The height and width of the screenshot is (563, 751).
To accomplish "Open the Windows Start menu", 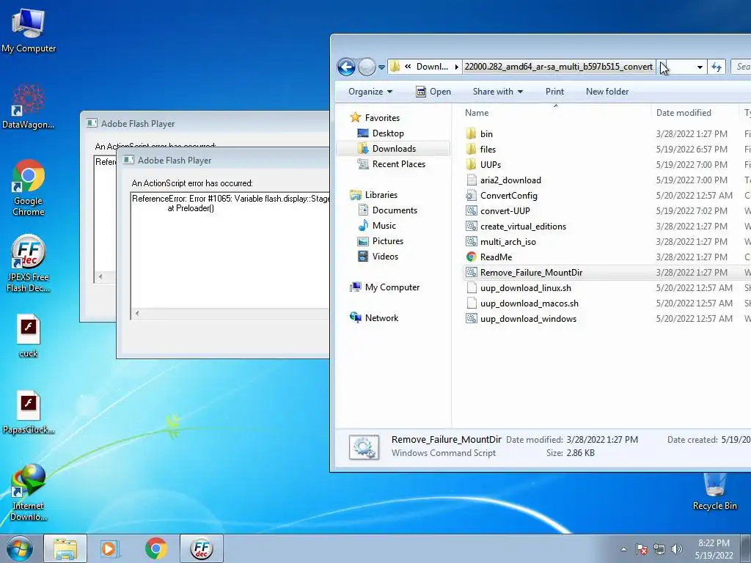I will pyautogui.click(x=19, y=548).
